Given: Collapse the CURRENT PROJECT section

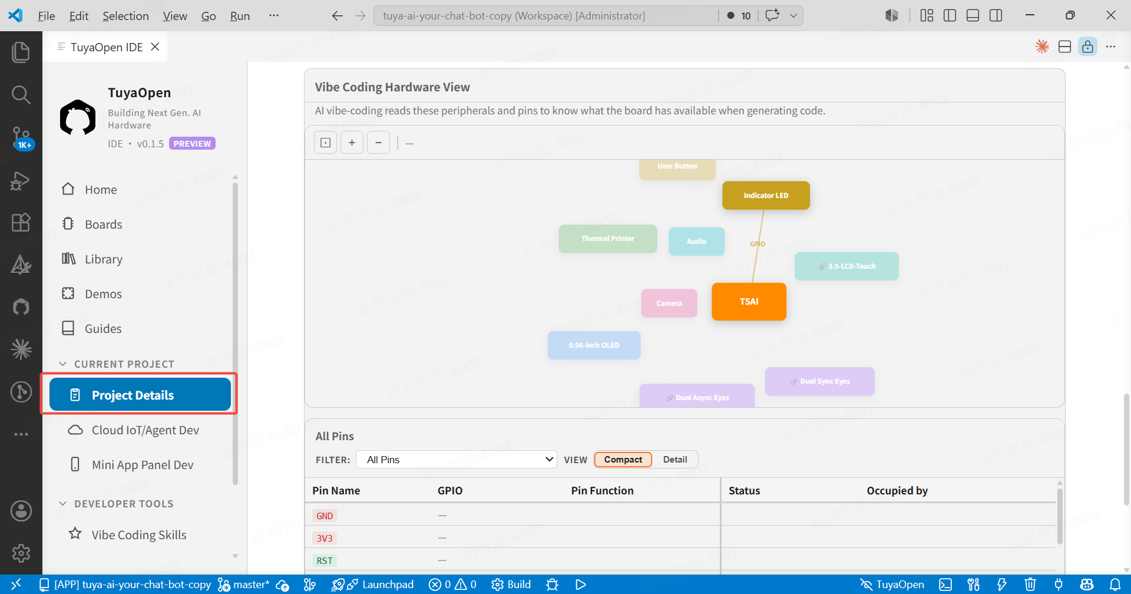Looking at the screenshot, I should coord(117,364).
